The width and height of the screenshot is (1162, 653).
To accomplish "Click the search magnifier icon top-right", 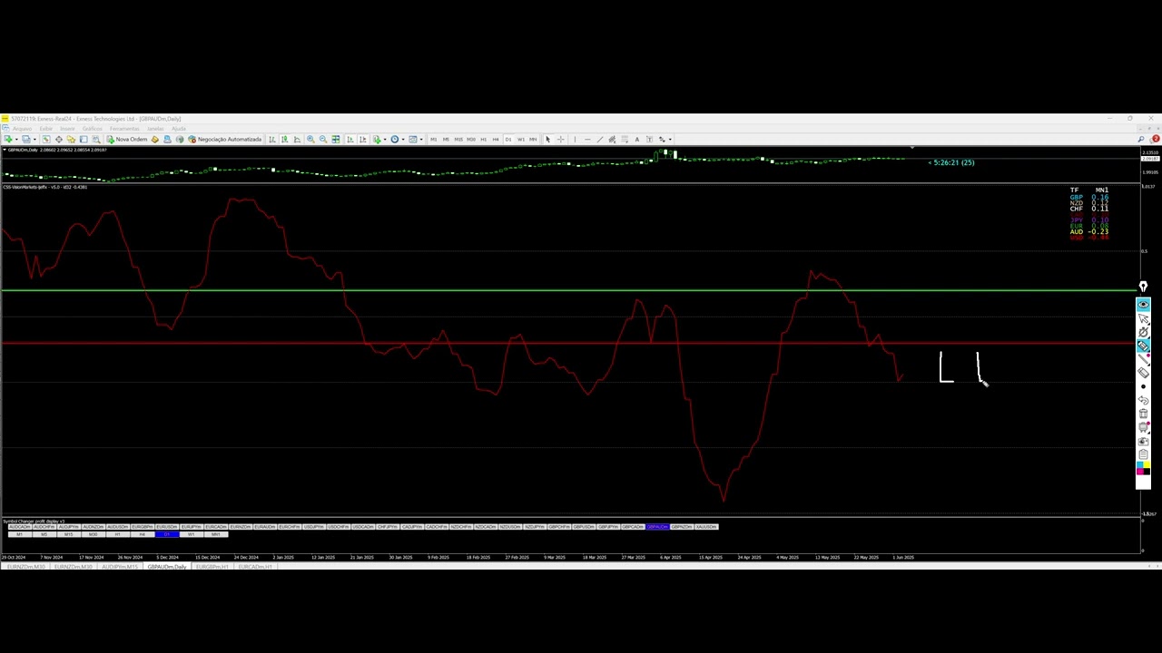I will pyautogui.click(x=1141, y=139).
